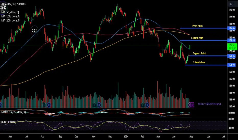Select the 1 Month Low text label
The width and height of the screenshot is (238, 140).
coord(199,62)
